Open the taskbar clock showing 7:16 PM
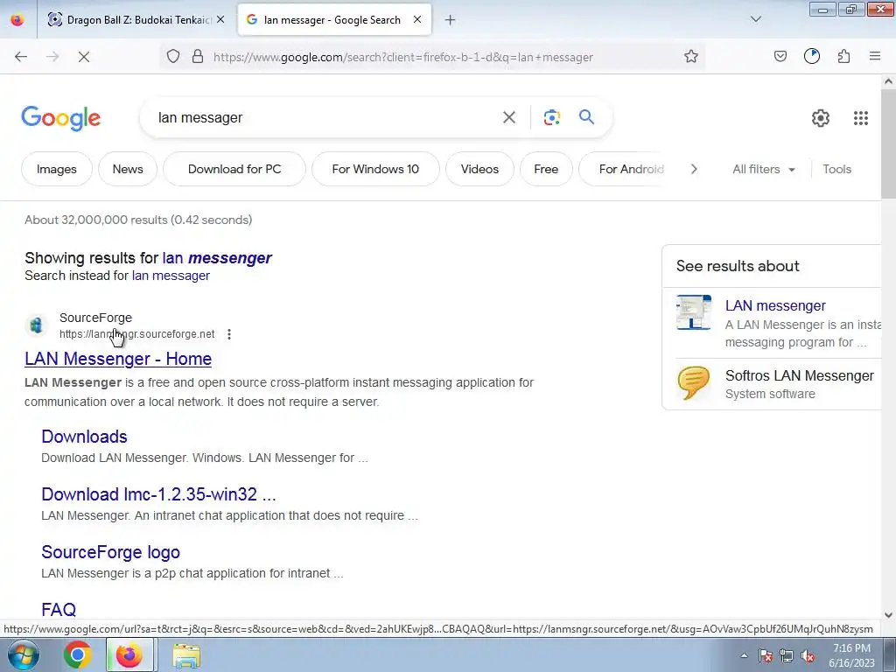This screenshot has height=672, width=896. pyautogui.click(x=851, y=655)
